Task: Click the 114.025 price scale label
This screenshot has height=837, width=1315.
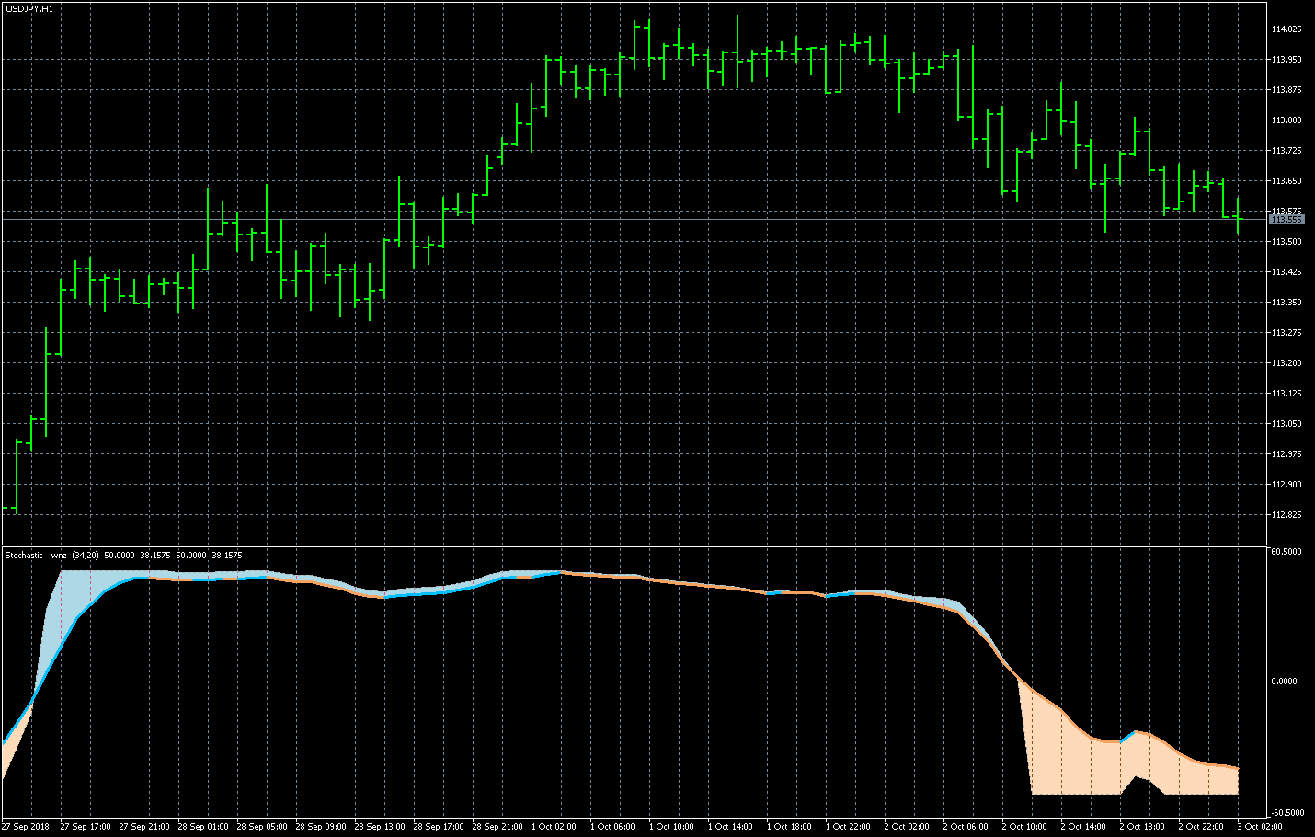Action: [1286, 29]
